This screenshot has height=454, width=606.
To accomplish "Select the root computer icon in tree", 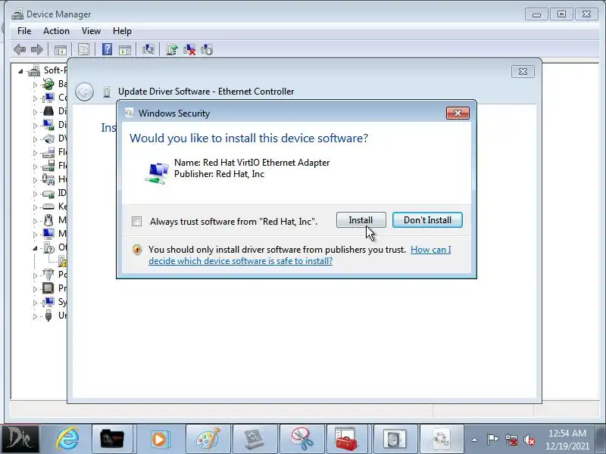I will 34,70.
